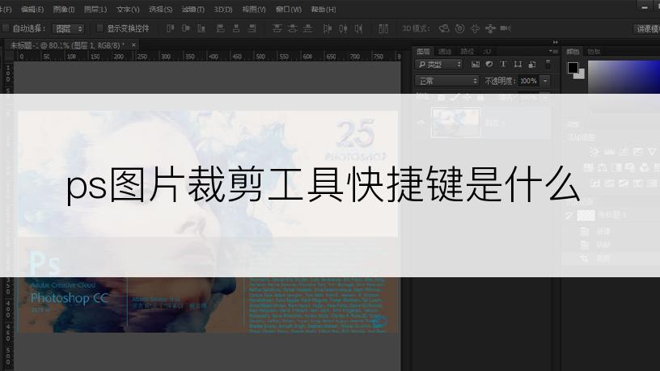The height and width of the screenshot is (371, 660).
Task: Open layer filter 类型 dropdown
Action: [438, 65]
